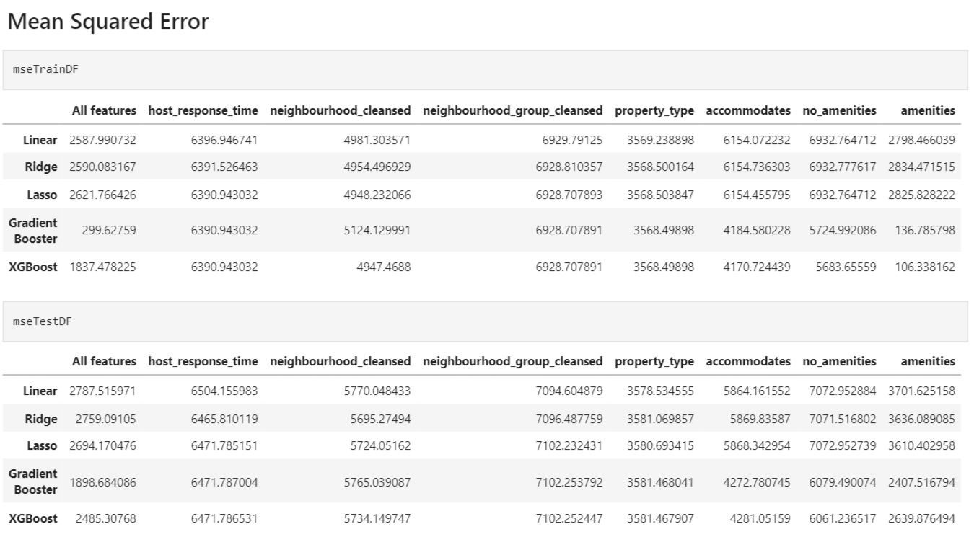This screenshot has width=974, height=537.
Task: Select test table value 7071.516802
Action: click(x=843, y=418)
